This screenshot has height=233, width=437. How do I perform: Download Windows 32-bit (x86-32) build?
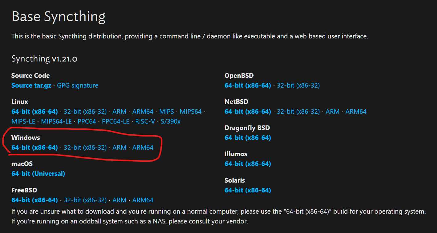click(85, 148)
